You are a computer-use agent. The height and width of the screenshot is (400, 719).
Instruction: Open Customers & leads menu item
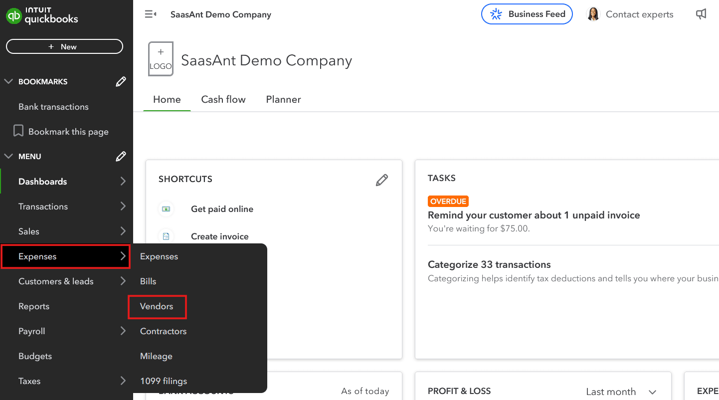[x=56, y=281]
